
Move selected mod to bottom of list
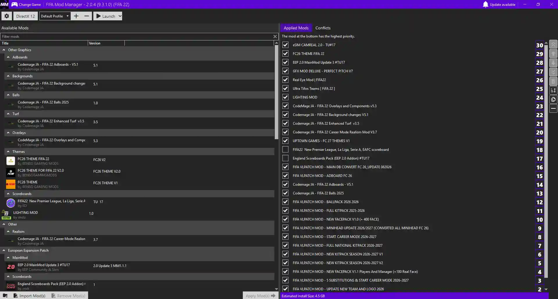click(x=553, y=72)
